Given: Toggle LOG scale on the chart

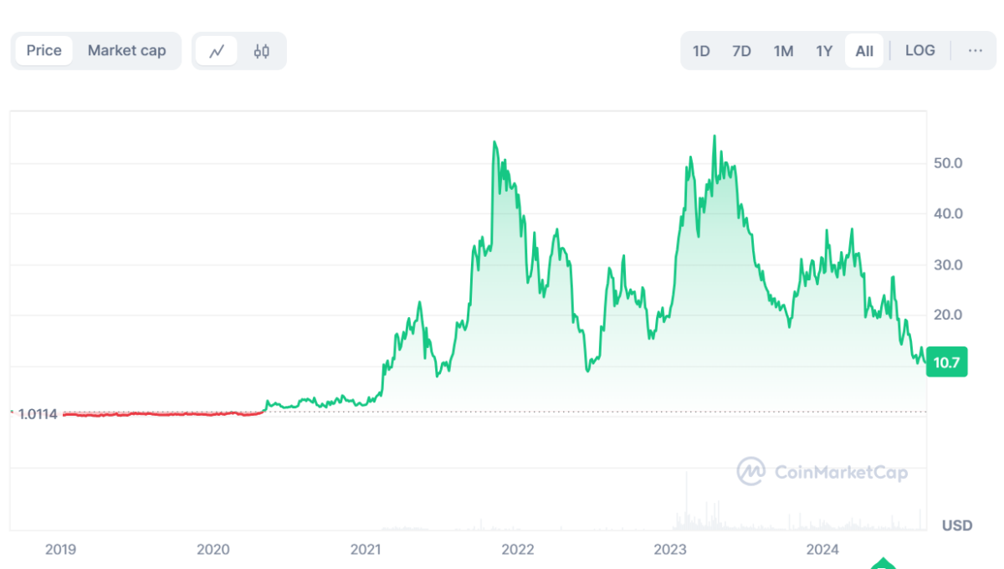Looking at the screenshot, I should tap(919, 51).
